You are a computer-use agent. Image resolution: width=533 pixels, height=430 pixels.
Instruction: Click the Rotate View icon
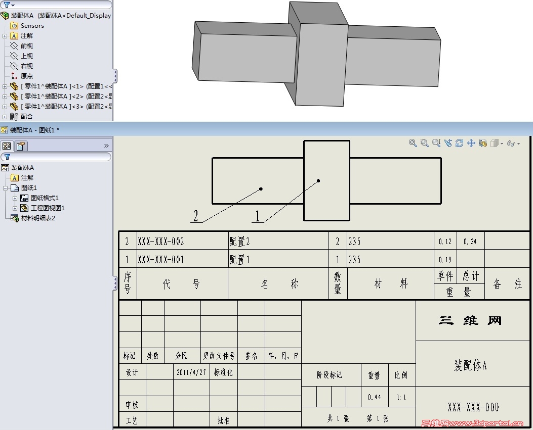(x=459, y=143)
